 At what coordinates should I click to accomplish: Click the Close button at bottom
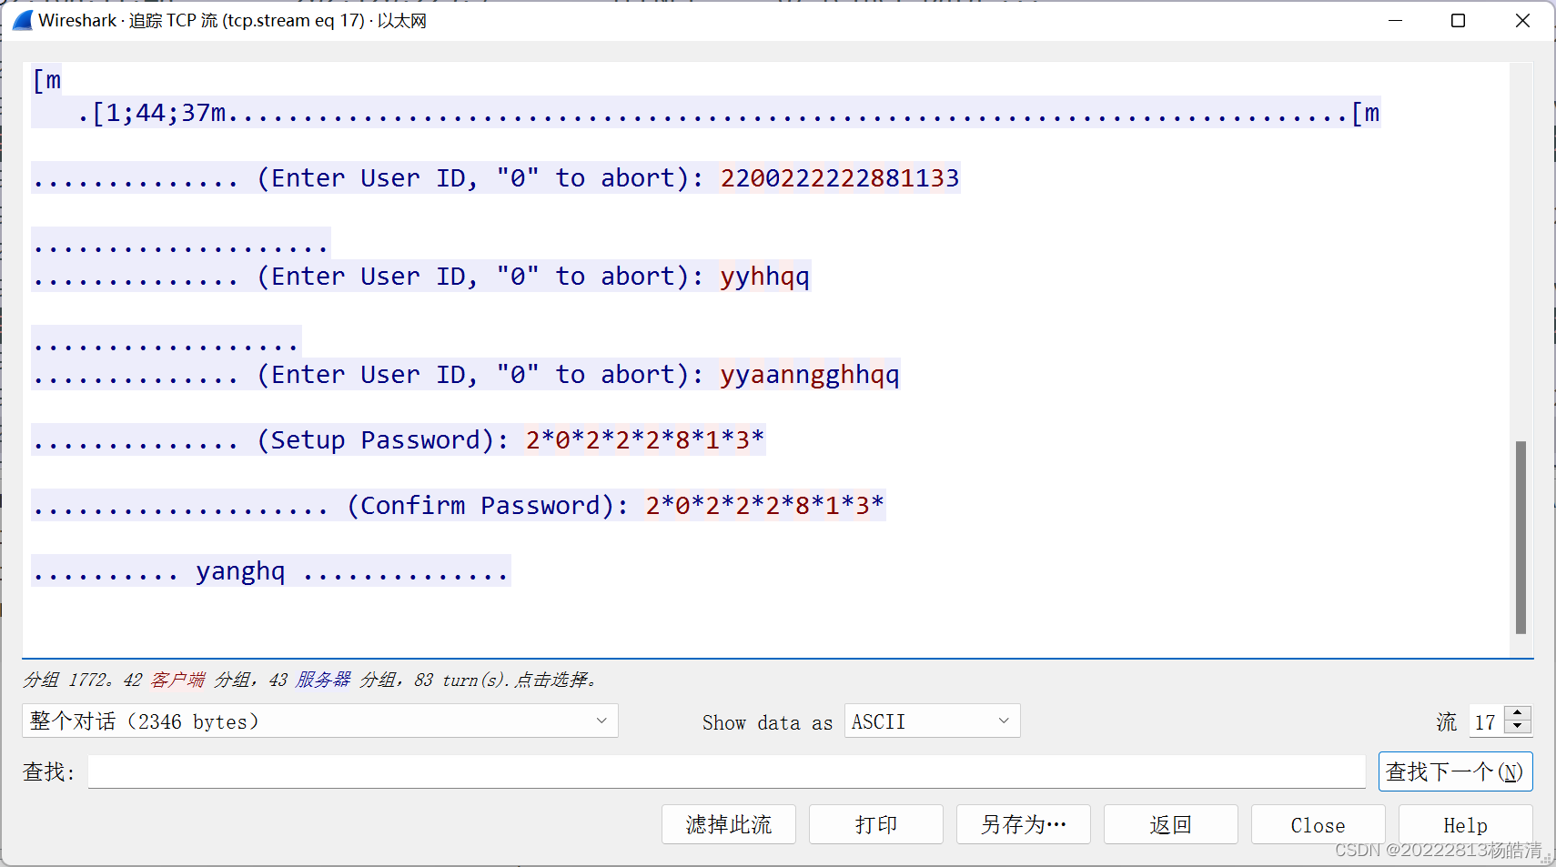(x=1319, y=824)
